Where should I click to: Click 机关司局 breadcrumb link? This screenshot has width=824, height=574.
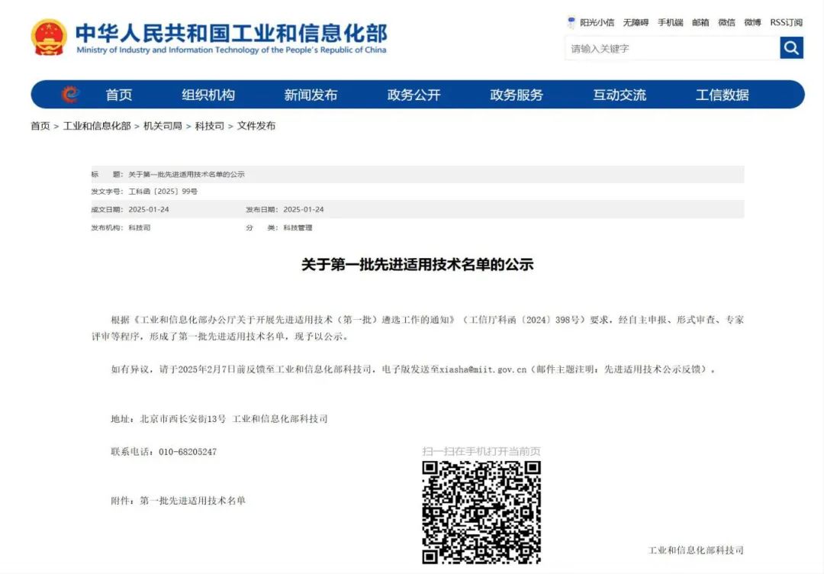[x=163, y=126]
